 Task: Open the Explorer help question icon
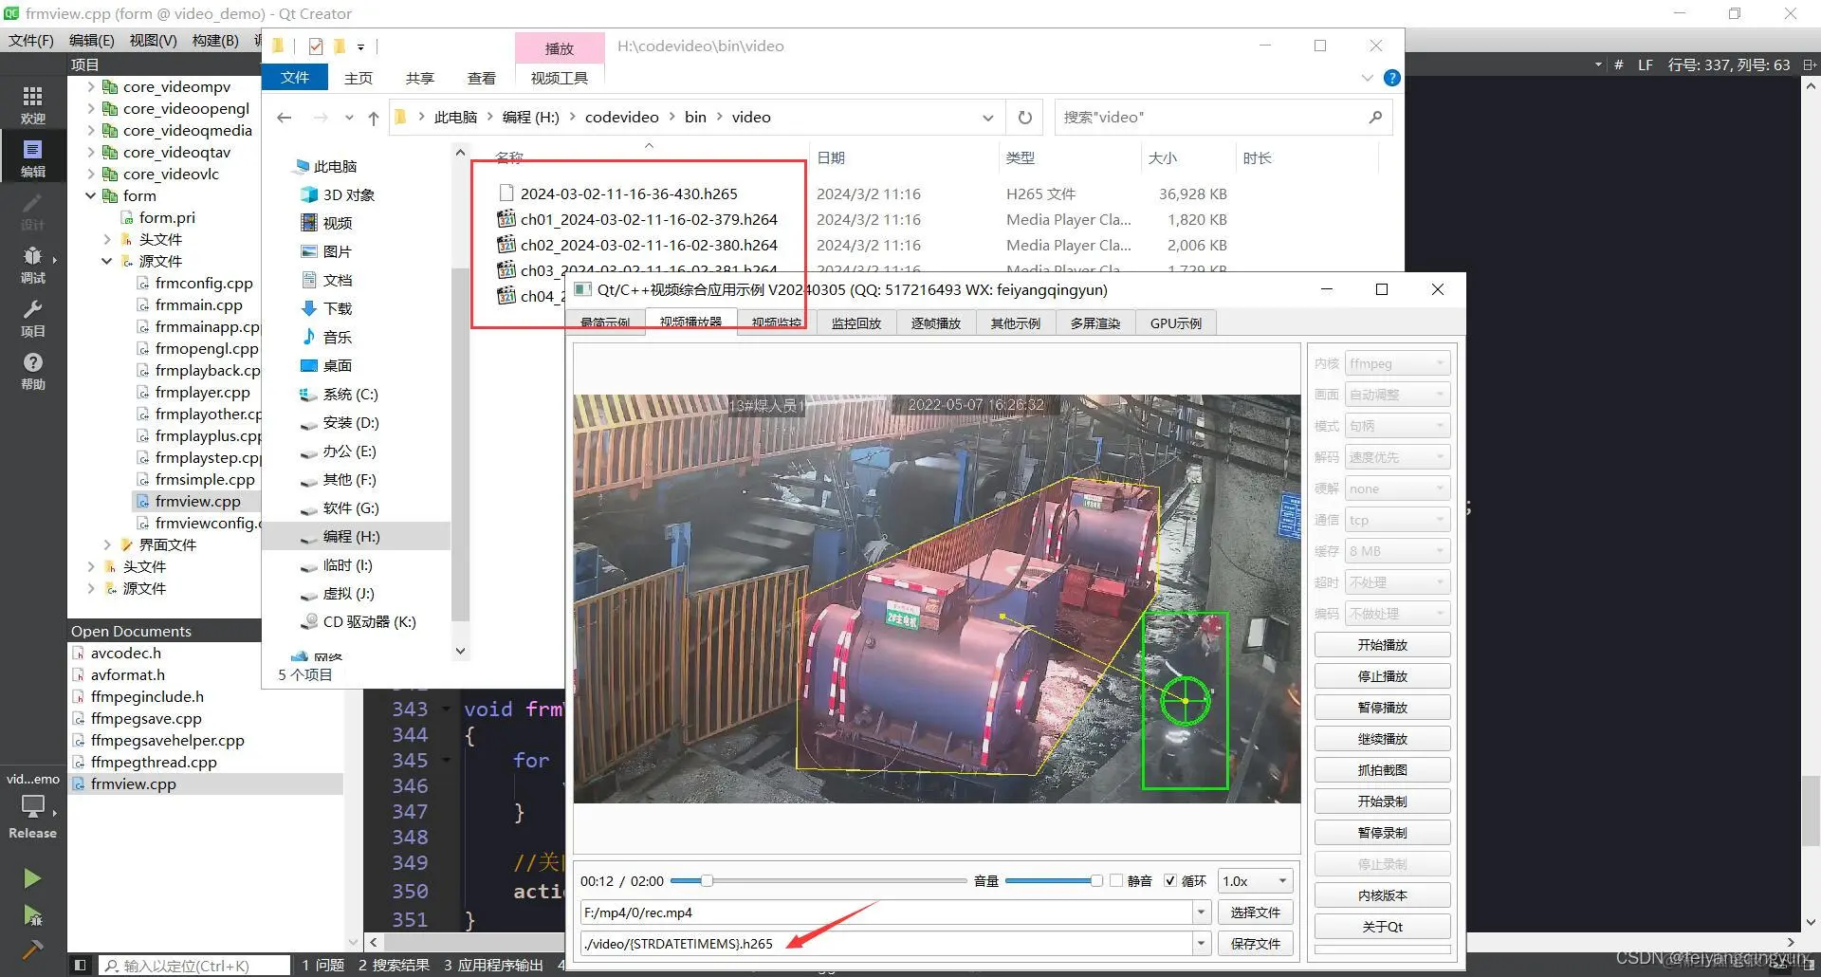1392,78
